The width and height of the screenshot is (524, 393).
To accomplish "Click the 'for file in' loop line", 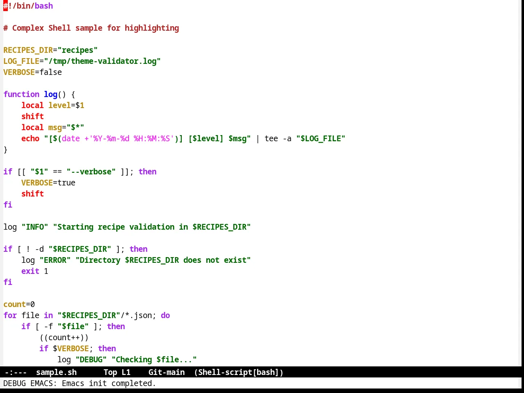I will coord(86,315).
